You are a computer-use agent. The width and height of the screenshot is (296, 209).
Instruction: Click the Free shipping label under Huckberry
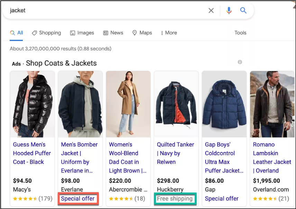coord(175,198)
